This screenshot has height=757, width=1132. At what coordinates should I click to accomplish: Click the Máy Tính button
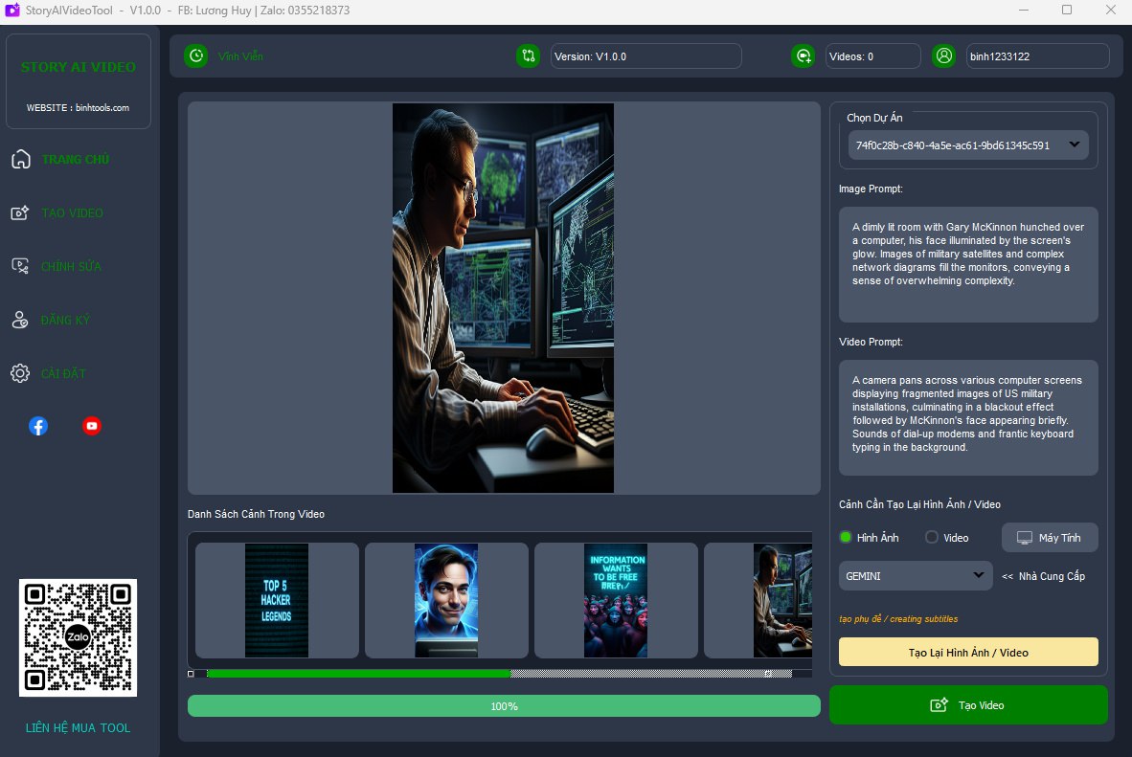pos(1050,538)
